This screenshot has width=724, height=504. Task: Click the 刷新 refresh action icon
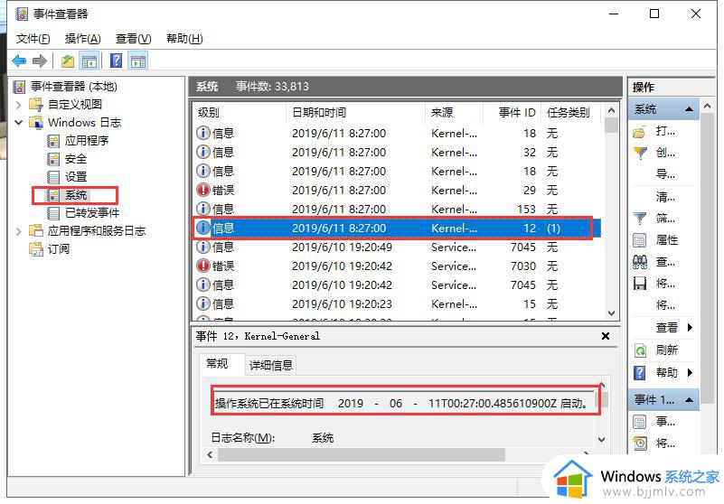point(640,350)
